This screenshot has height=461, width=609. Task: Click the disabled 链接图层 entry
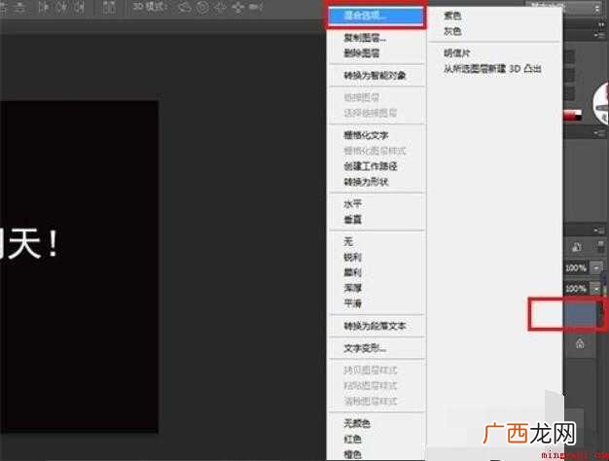pos(362,97)
